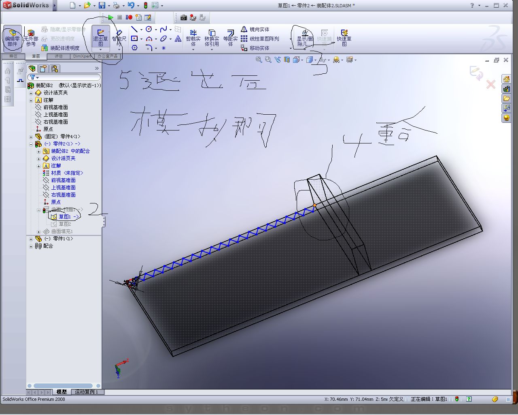
Task: Switch to the DimXpert tab
Action: point(82,56)
